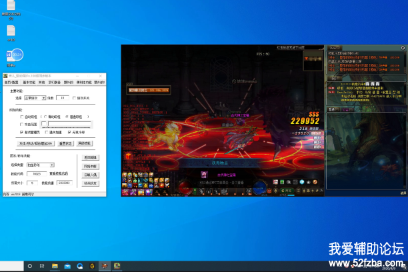Click the arrow of the 选择类型 dropdown
Image resolution: width=408 pixels, height=272 pixels.
(x=52, y=165)
